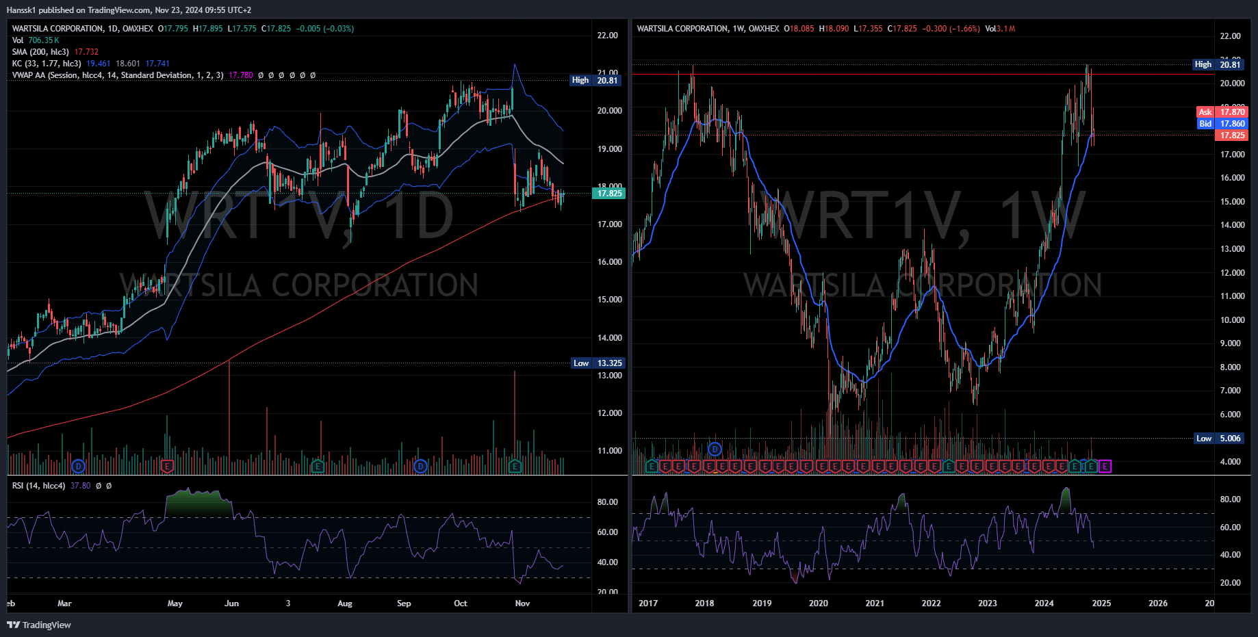This screenshot has width=1258, height=637.
Task: Click the Nov label on the daily time axis
Action: tap(522, 603)
